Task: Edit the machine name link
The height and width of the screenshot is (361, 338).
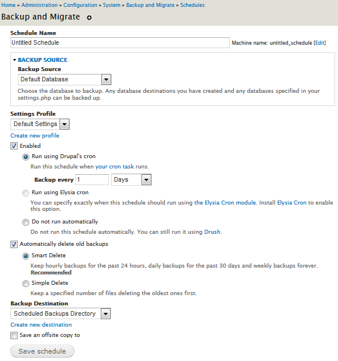Action: [x=320, y=43]
